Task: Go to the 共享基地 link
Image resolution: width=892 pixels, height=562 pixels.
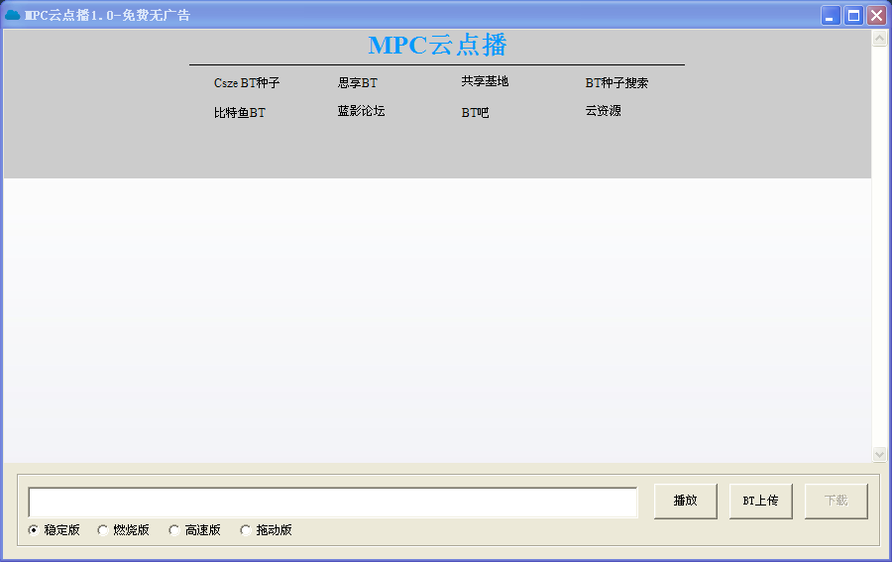Action: click(x=485, y=81)
